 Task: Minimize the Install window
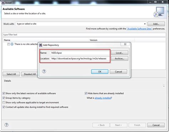pos(150,2)
